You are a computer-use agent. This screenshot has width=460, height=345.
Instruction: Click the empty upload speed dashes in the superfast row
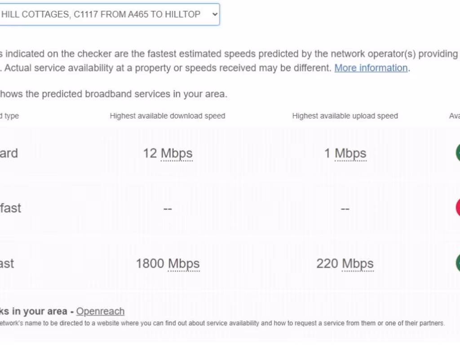click(x=345, y=208)
